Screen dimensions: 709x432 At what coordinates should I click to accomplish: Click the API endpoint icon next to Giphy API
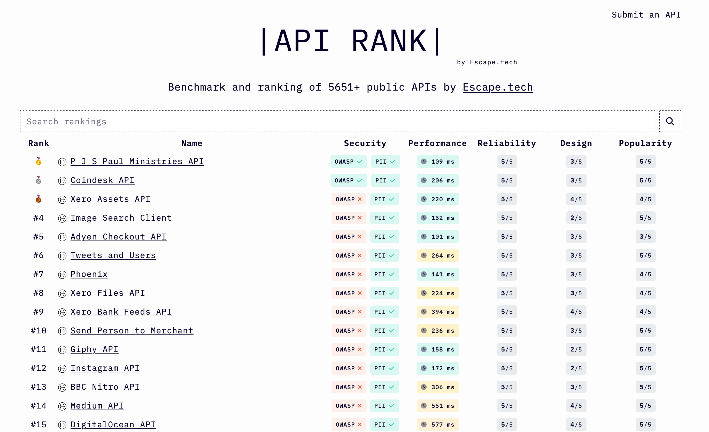[62, 349]
